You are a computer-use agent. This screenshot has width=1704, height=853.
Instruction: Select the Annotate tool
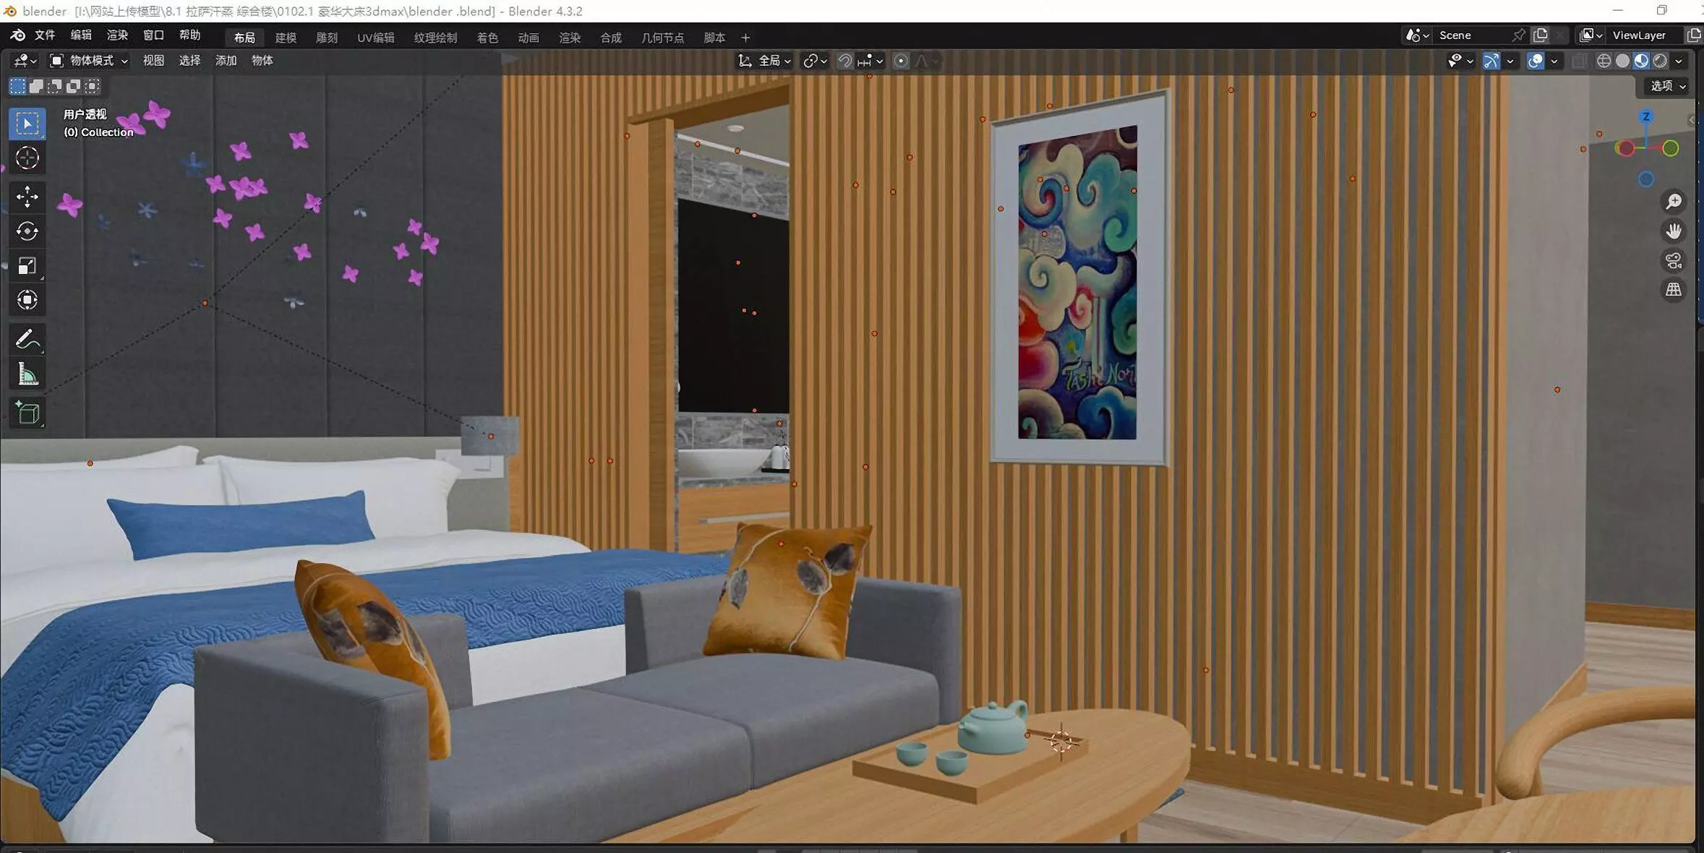[27, 339]
